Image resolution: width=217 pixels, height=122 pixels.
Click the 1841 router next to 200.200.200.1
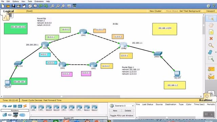(x=45, y=44)
